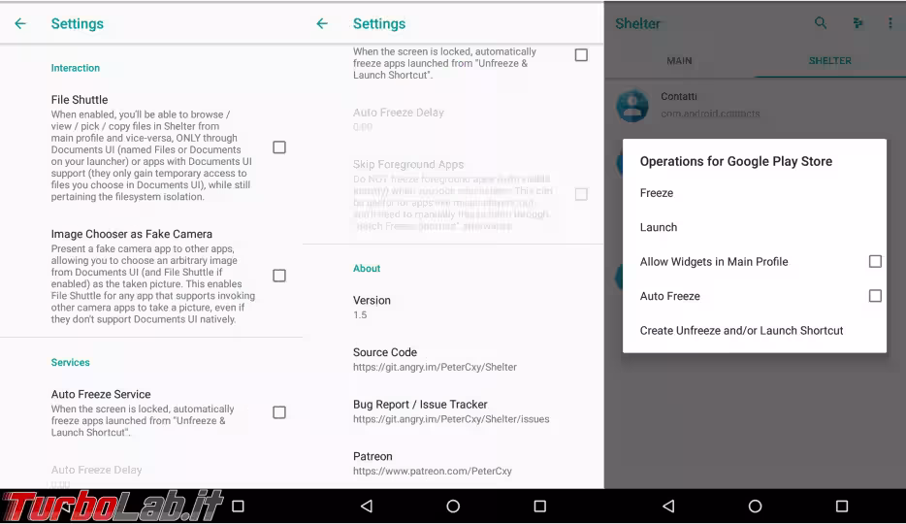Open Bug Report / Issue Tracker entry
906x524 pixels.
pos(453,410)
